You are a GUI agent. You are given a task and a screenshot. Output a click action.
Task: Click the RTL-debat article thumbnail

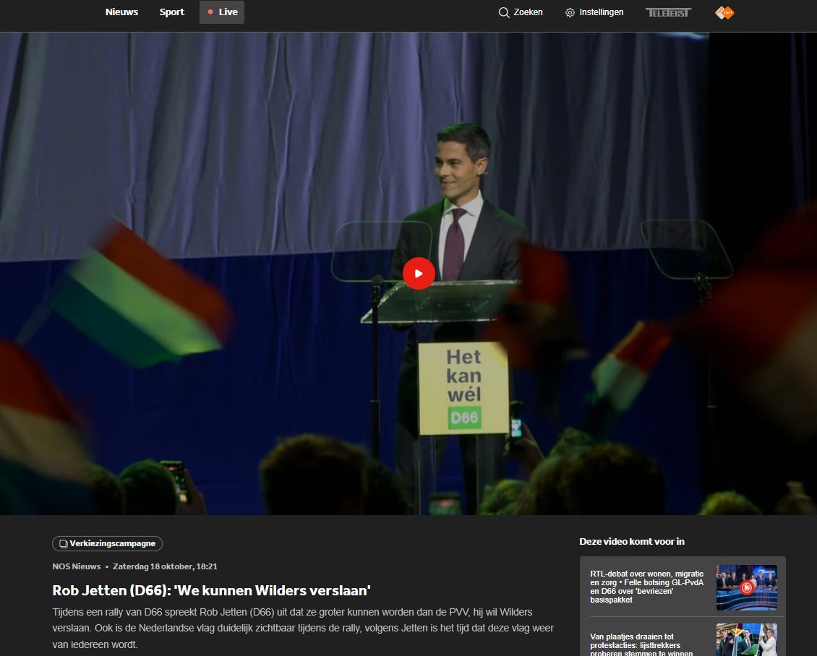pos(747,587)
